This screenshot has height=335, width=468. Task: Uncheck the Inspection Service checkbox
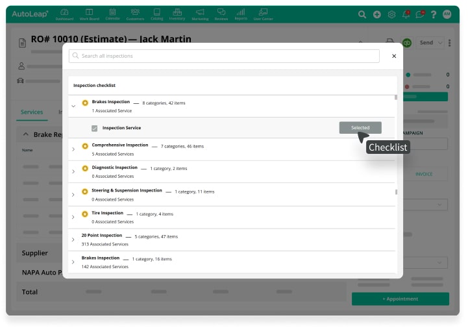[95, 129]
